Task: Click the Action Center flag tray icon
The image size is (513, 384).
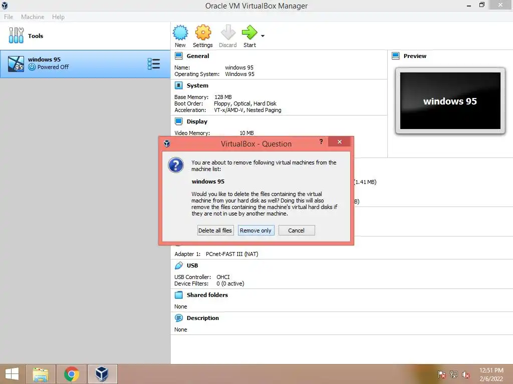Action: pyautogui.click(x=441, y=374)
